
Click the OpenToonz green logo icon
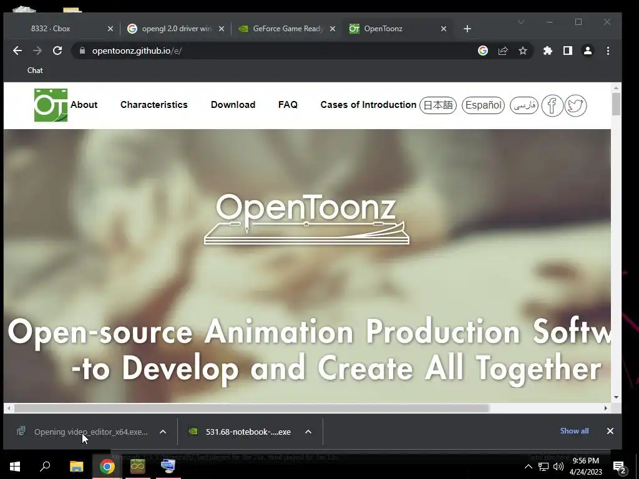[51, 105]
